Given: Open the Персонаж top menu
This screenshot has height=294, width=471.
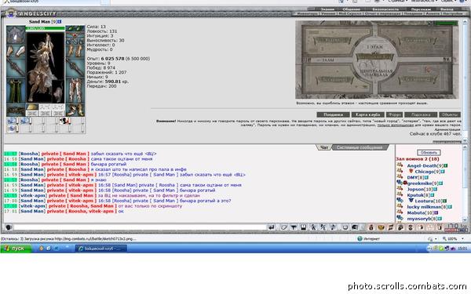Looking at the screenshot, I should (x=421, y=9).
